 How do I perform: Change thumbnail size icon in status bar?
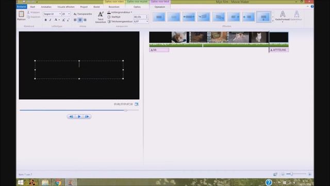pos(275,174)
